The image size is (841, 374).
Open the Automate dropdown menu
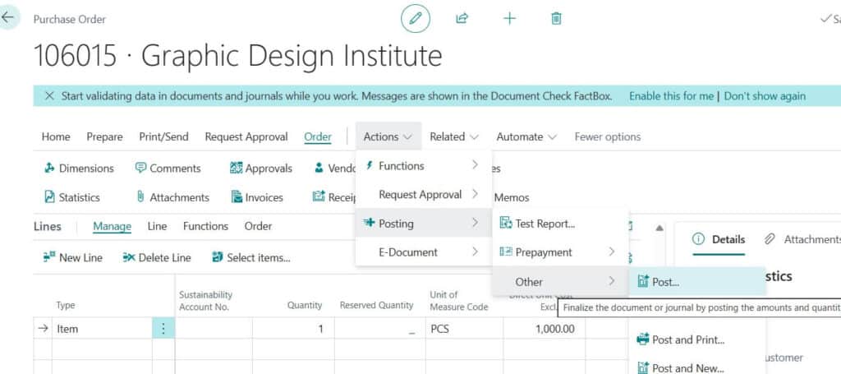[526, 136]
